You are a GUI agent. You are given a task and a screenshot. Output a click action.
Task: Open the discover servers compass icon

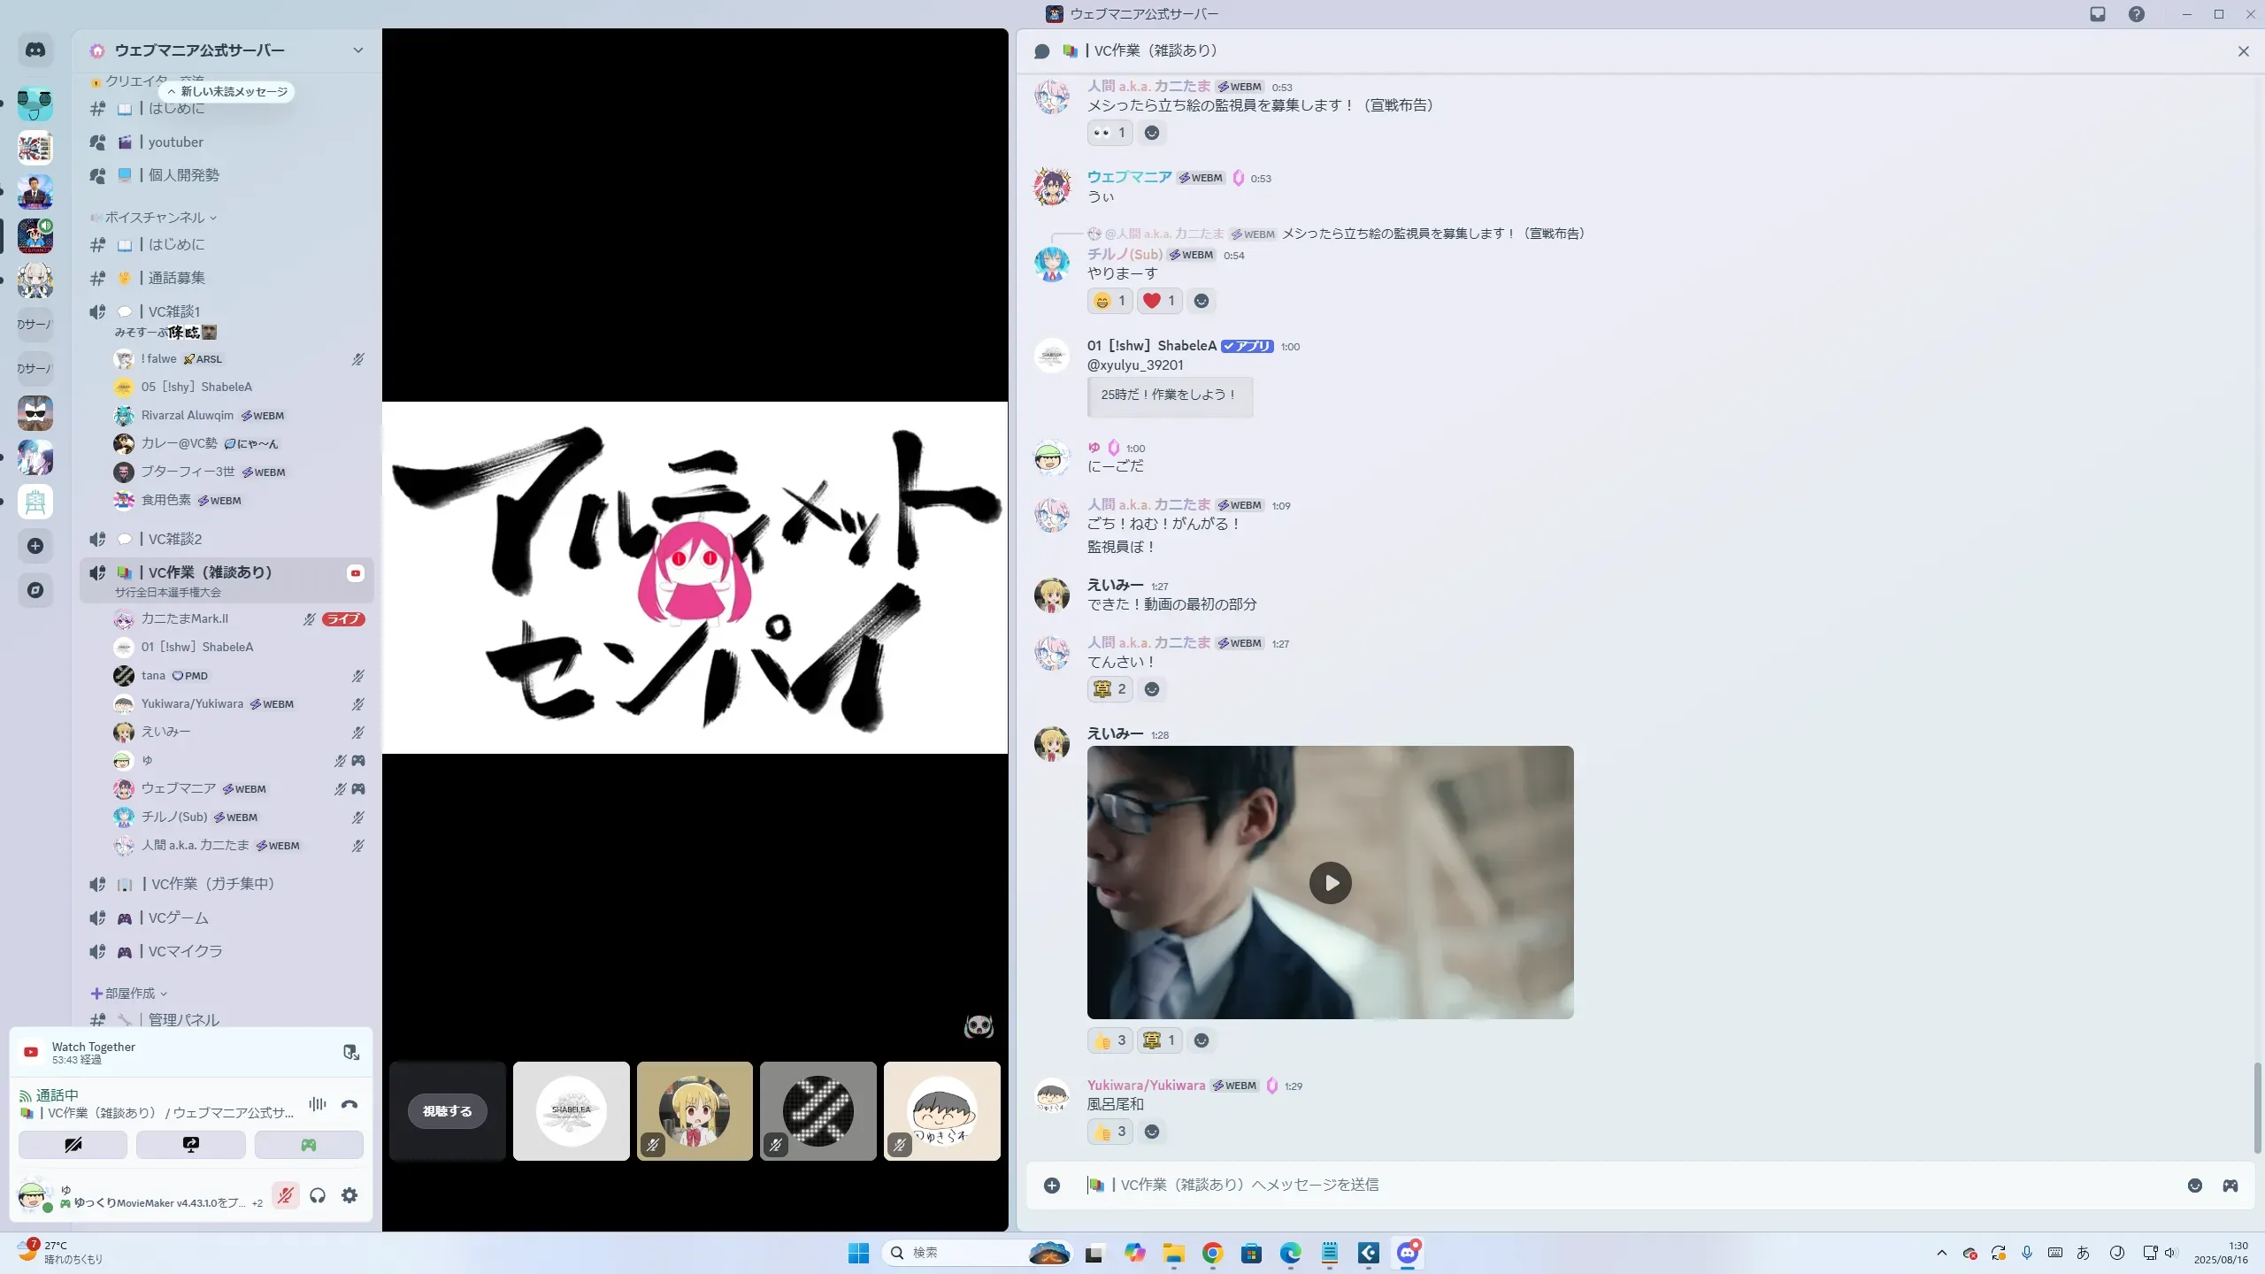click(35, 590)
